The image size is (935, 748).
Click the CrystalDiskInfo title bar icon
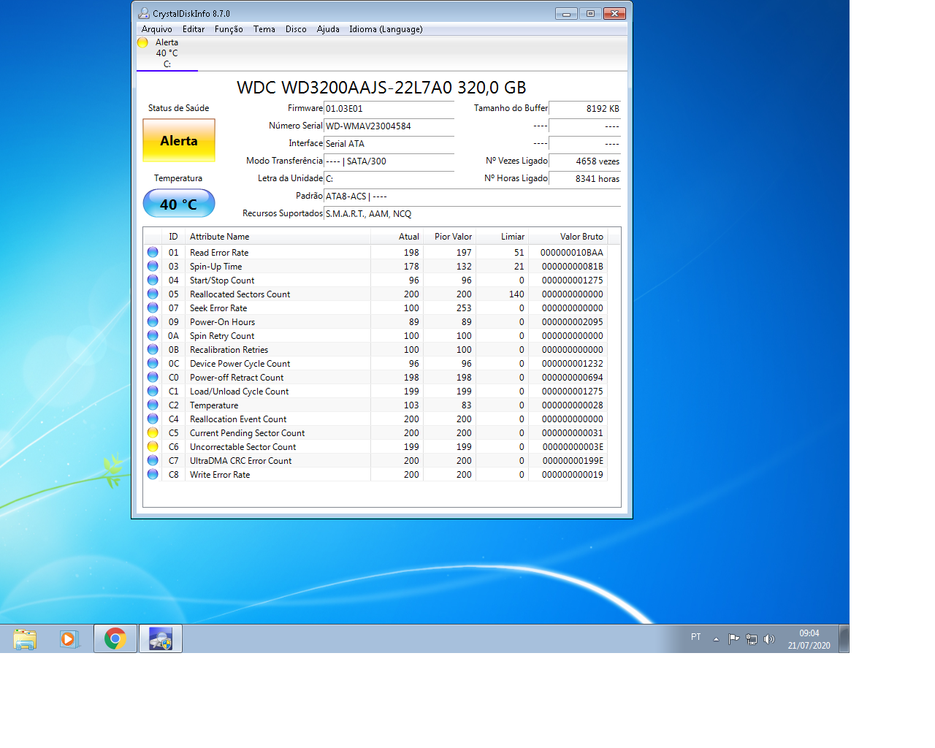tap(144, 13)
